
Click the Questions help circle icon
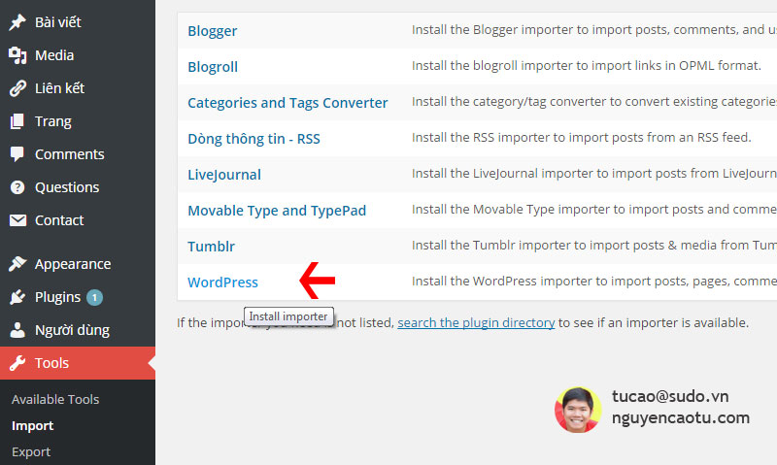(x=17, y=187)
